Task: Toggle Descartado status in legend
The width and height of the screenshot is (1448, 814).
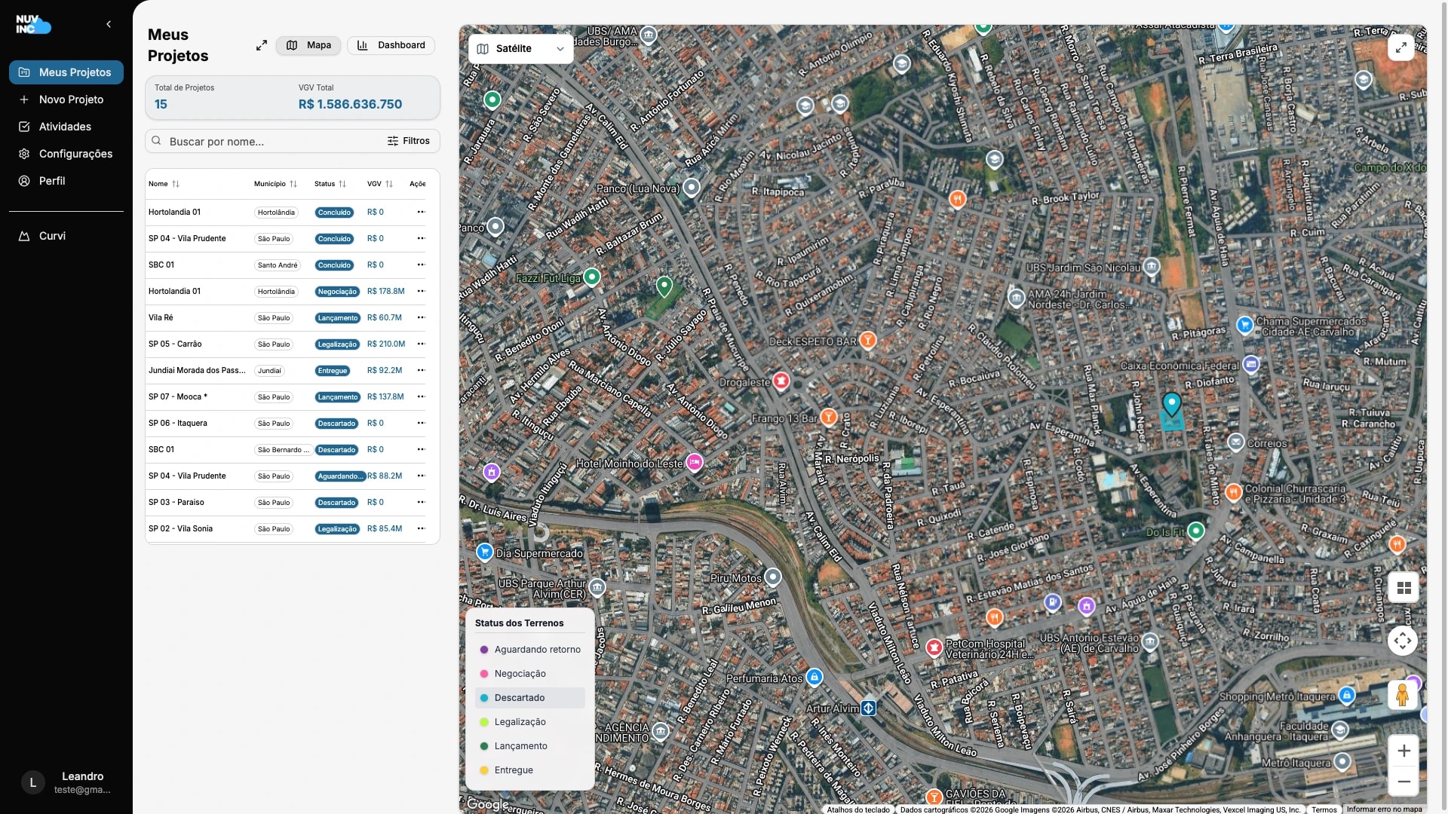Action: point(530,698)
